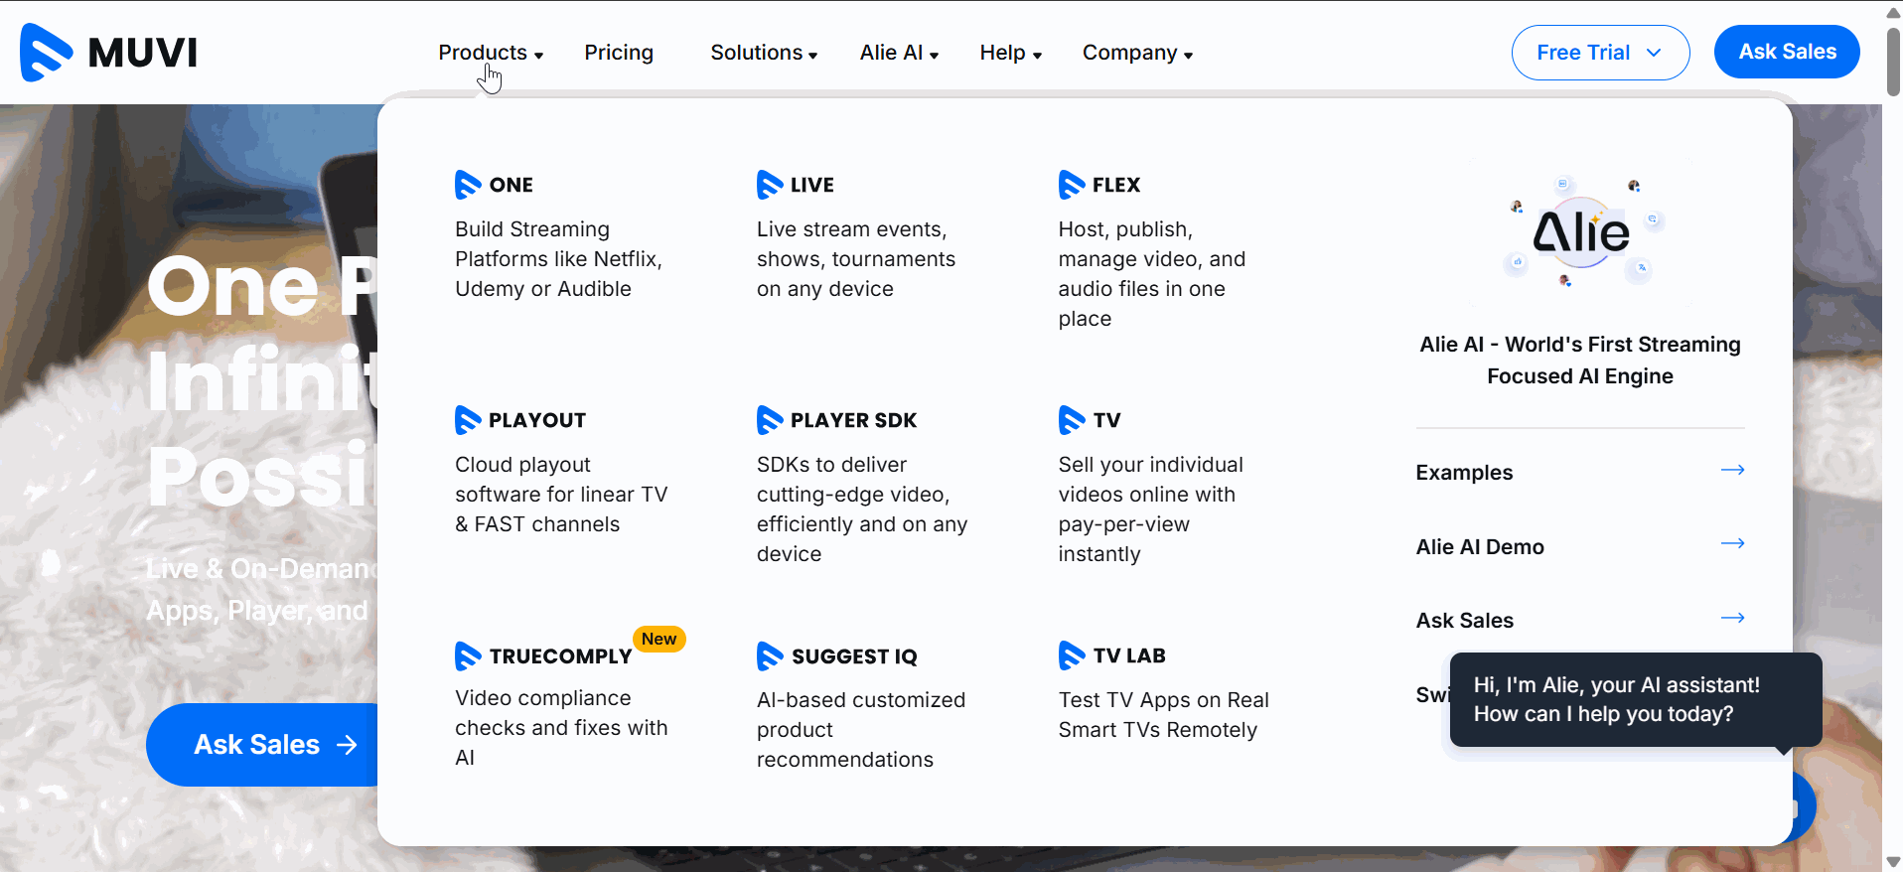Click the Alie AI logo thumbnail
Viewport: 1903px width, 872px height.
1580,233
